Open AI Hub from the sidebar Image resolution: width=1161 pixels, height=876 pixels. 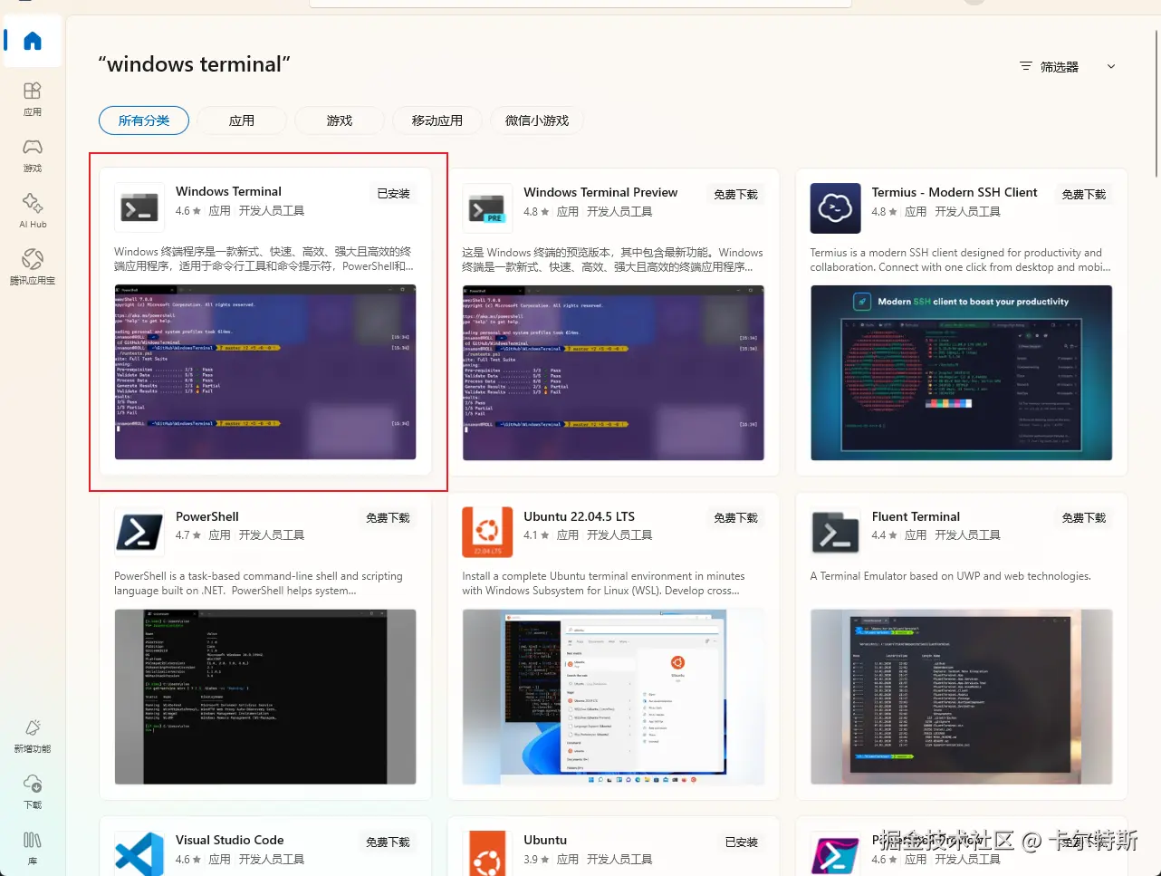point(33,210)
